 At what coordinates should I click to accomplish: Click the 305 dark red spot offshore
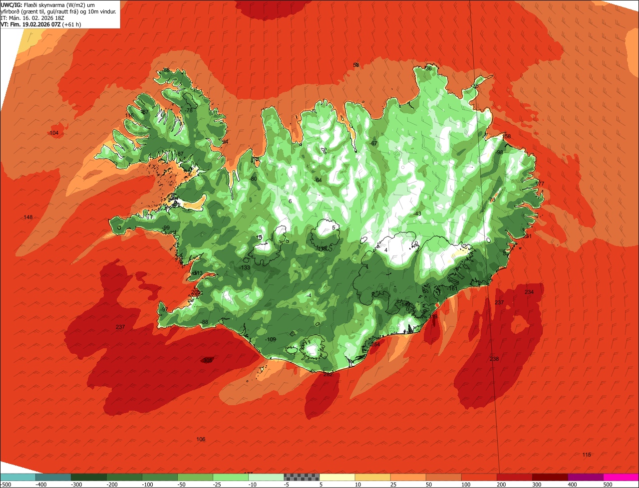208,360
